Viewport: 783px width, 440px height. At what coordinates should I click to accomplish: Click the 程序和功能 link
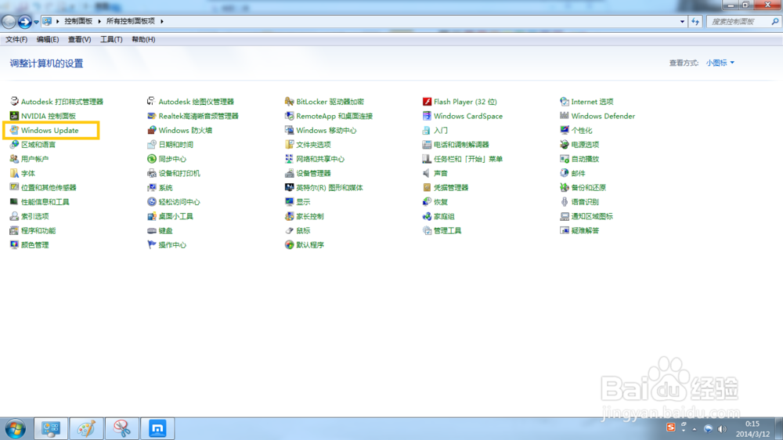point(38,231)
